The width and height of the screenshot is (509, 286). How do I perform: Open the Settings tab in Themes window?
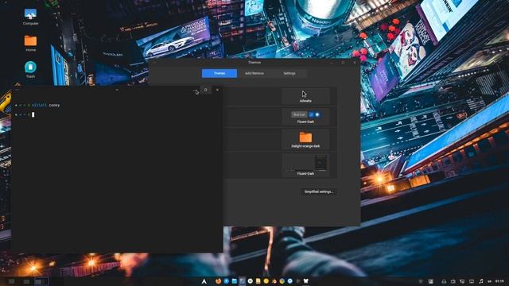289,73
